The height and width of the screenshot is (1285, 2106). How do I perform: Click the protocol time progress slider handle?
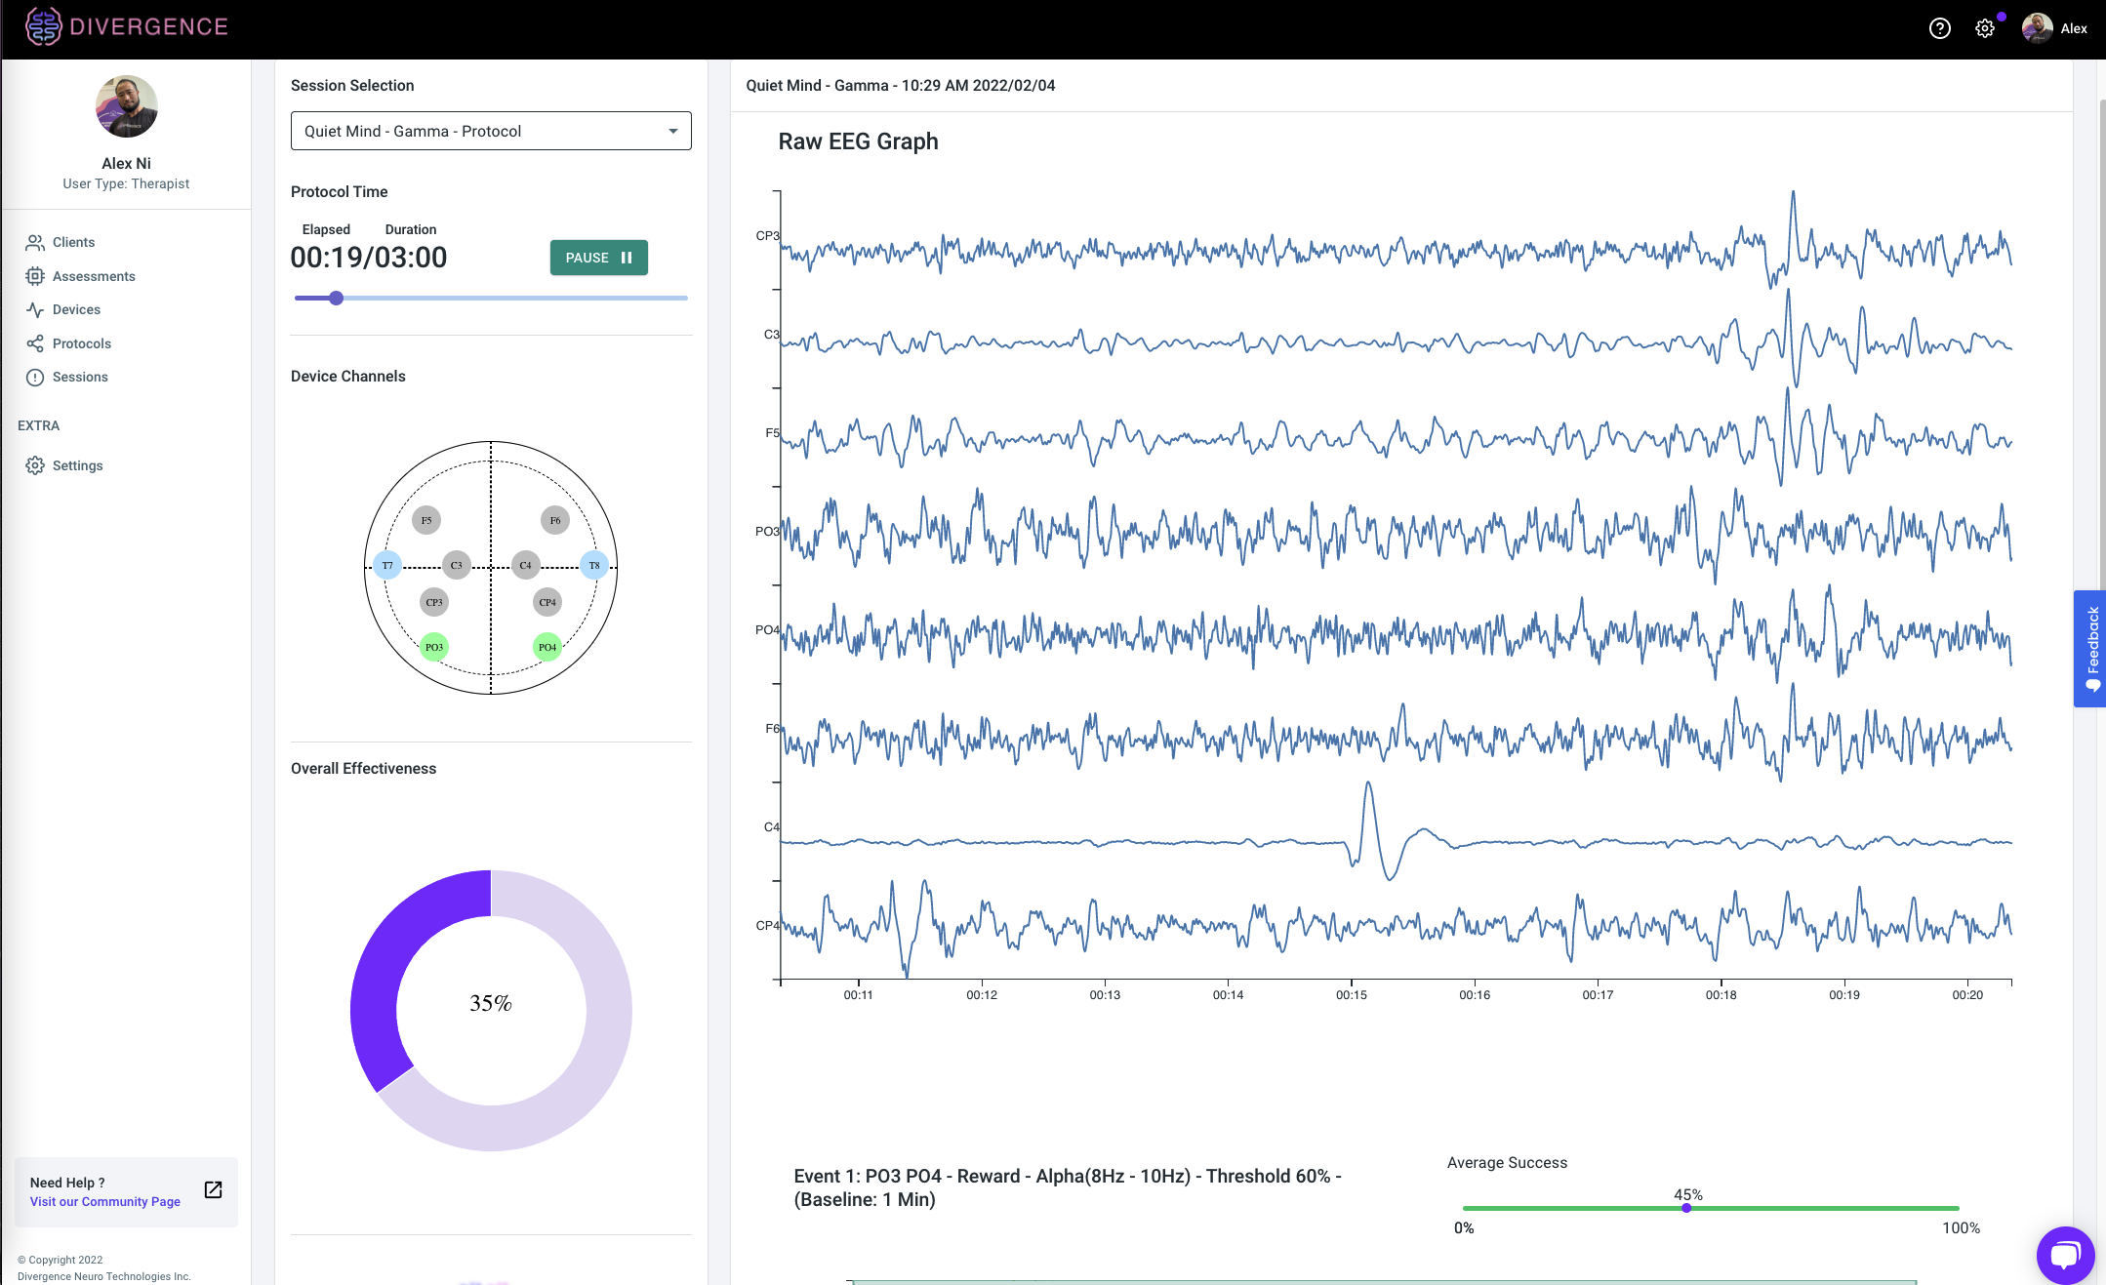tap(336, 298)
